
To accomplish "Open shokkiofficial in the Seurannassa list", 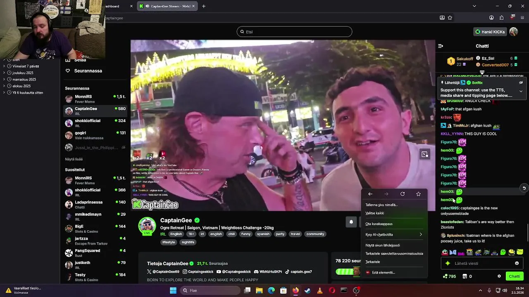I will (95, 123).
